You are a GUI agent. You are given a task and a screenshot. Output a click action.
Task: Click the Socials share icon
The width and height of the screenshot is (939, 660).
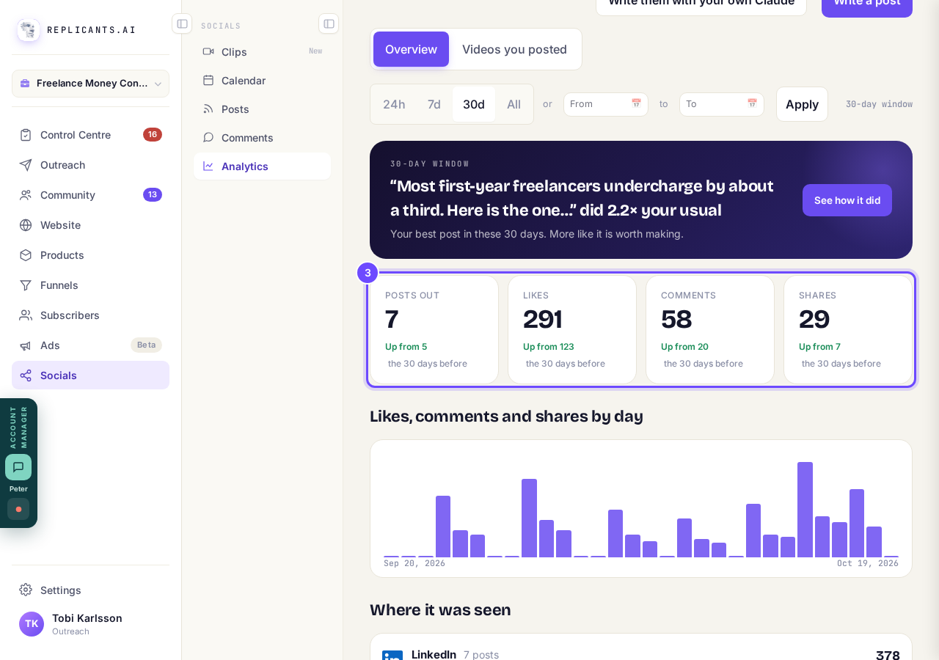pos(26,375)
